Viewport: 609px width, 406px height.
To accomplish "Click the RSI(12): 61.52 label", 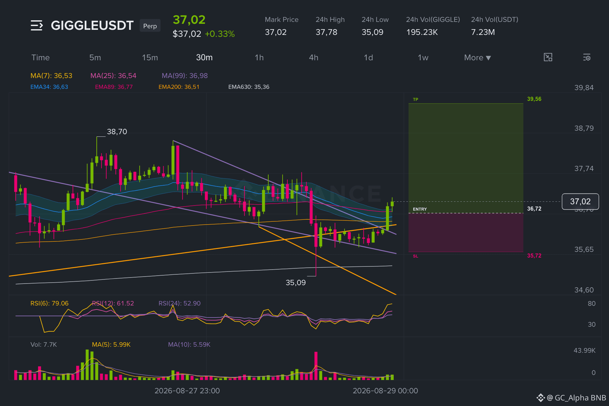I will tap(113, 303).
